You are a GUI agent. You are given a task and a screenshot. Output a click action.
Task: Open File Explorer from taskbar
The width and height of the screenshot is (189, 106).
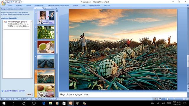pyautogui.click(x=50, y=103)
